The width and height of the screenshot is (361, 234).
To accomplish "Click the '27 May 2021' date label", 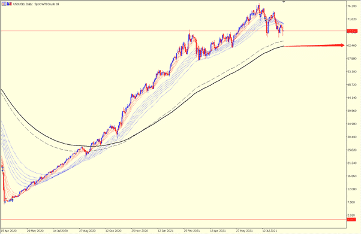I will 244,230.
